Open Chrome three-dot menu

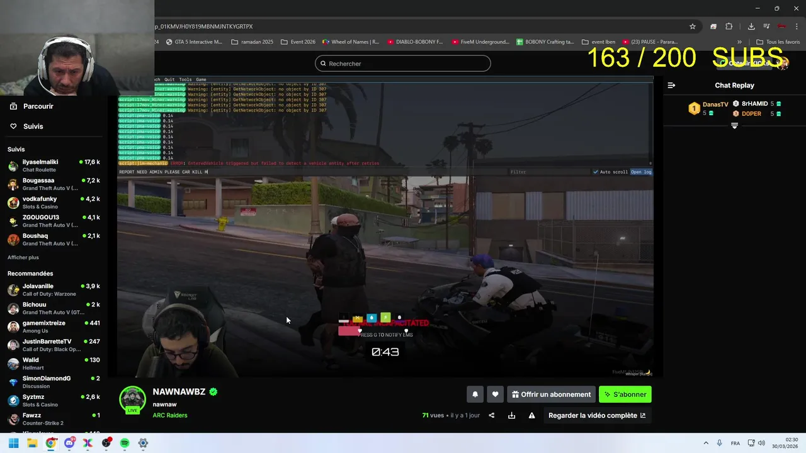click(x=797, y=26)
